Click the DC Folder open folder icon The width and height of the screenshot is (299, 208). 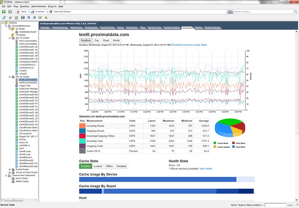click(13, 29)
